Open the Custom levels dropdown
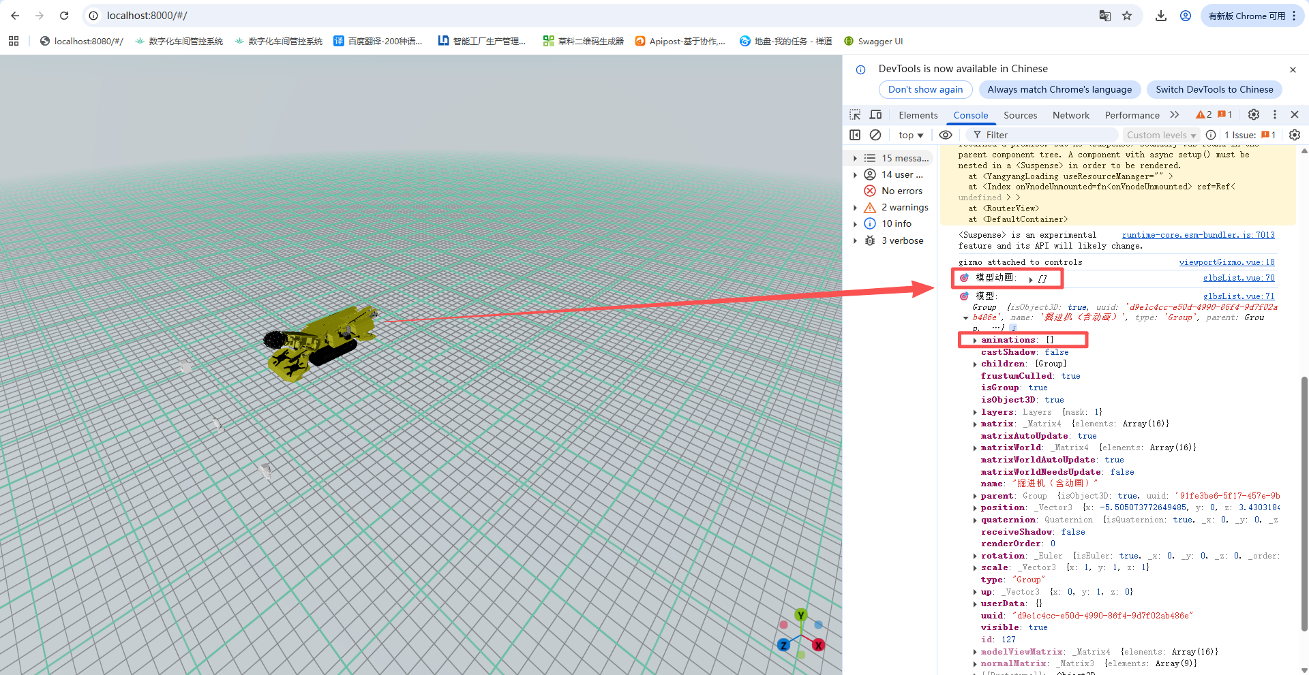 pos(1161,135)
